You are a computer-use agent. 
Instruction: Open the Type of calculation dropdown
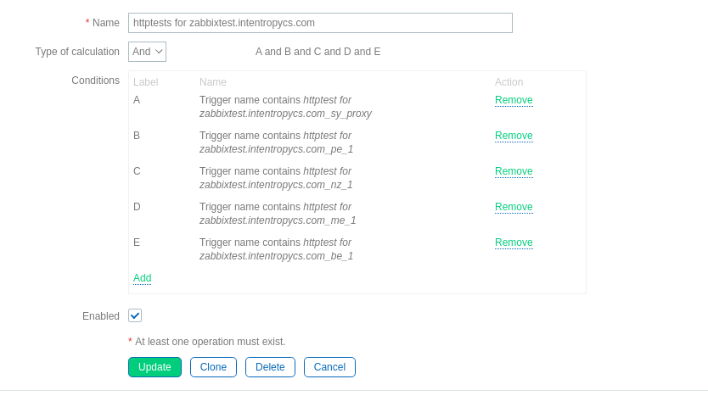147,52
